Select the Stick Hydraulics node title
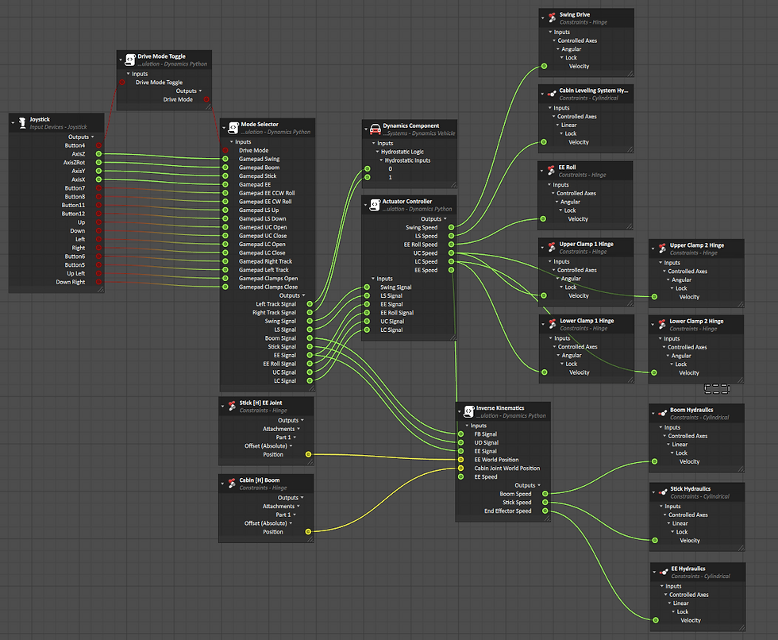Viewport: 778px width, 640px height. click(690, 488)
